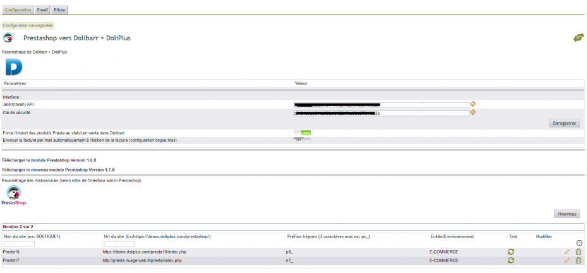Click the presta.nuage-web.fr URL
Viewport: 587px width, 273px height.
pyautogui.click(x=142, y=260)
